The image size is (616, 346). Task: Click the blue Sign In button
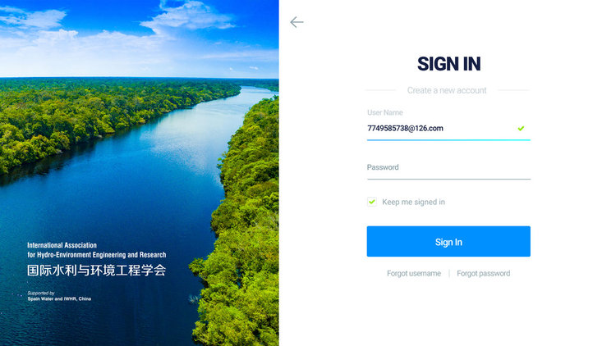pos(448,241)
